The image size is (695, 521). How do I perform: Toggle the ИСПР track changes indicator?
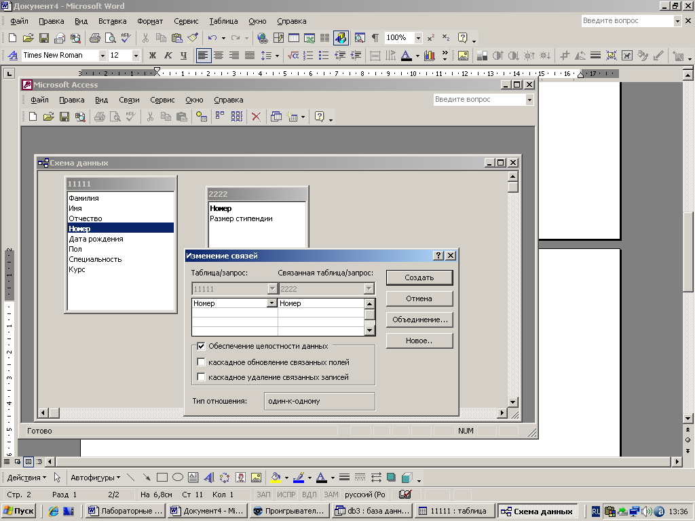click(286, 495)
